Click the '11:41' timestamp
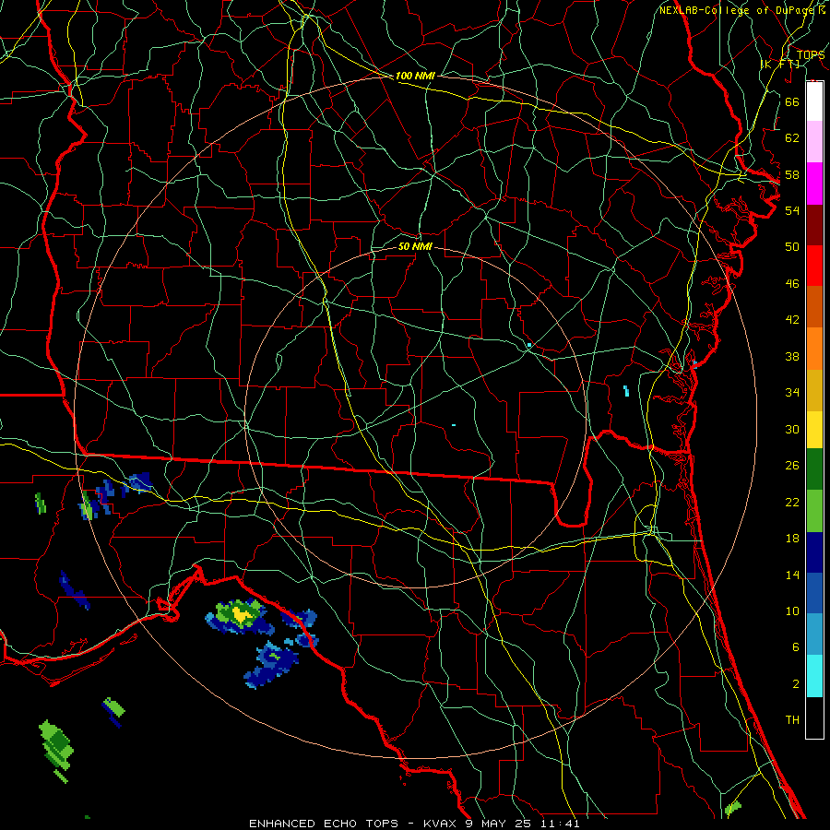This screenshot has width=830, height=830. (560, 824)
